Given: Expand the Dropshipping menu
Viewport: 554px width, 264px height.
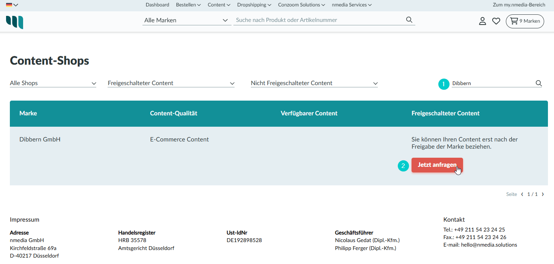Looking at the screenshot, I should (254, 5).
